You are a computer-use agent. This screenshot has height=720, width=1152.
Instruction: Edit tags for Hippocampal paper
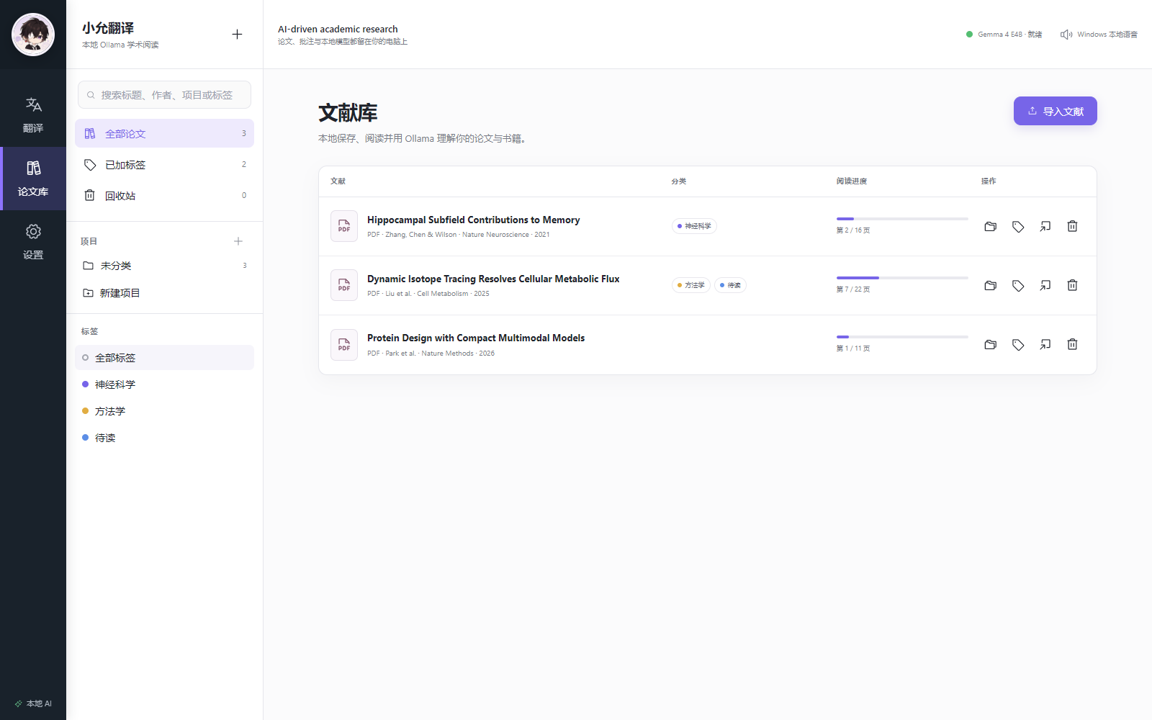[x=1018, y=226]
